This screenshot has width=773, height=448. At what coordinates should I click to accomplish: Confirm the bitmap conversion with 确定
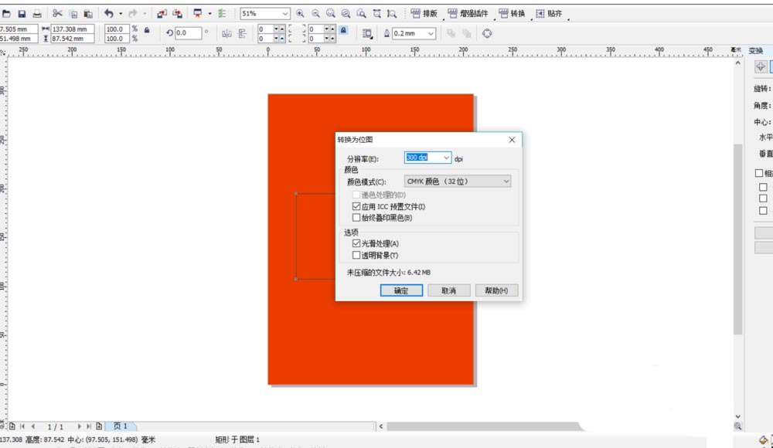click(401, 290)
